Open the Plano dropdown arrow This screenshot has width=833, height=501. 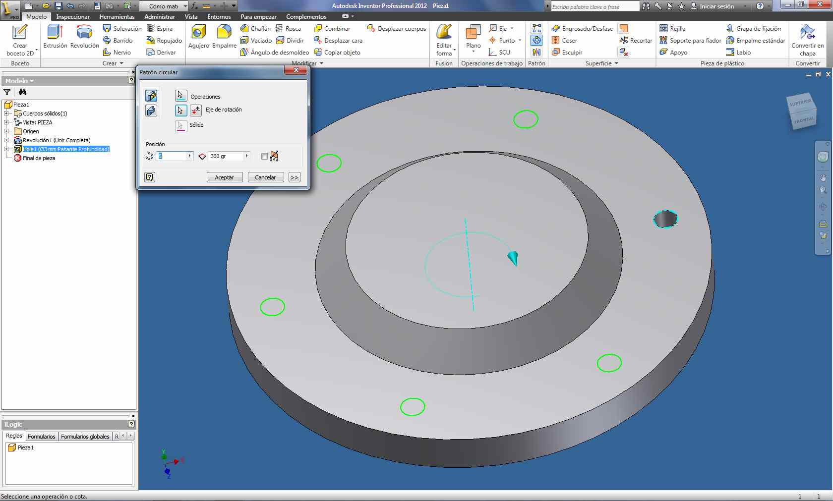click(x=474, y=52)
